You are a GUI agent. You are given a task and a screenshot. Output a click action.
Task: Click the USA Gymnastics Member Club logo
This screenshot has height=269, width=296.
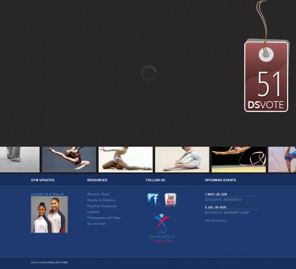pos(162,228)
